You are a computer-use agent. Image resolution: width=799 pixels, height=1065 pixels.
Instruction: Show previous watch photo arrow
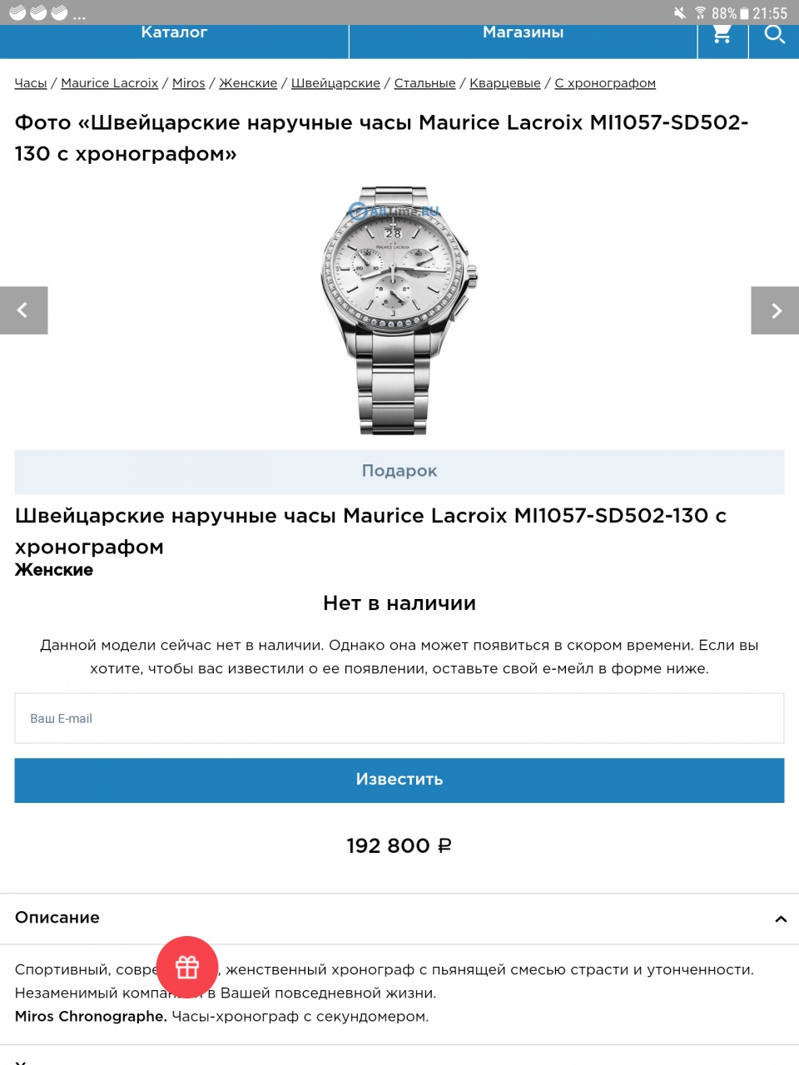tap(23, 310)
